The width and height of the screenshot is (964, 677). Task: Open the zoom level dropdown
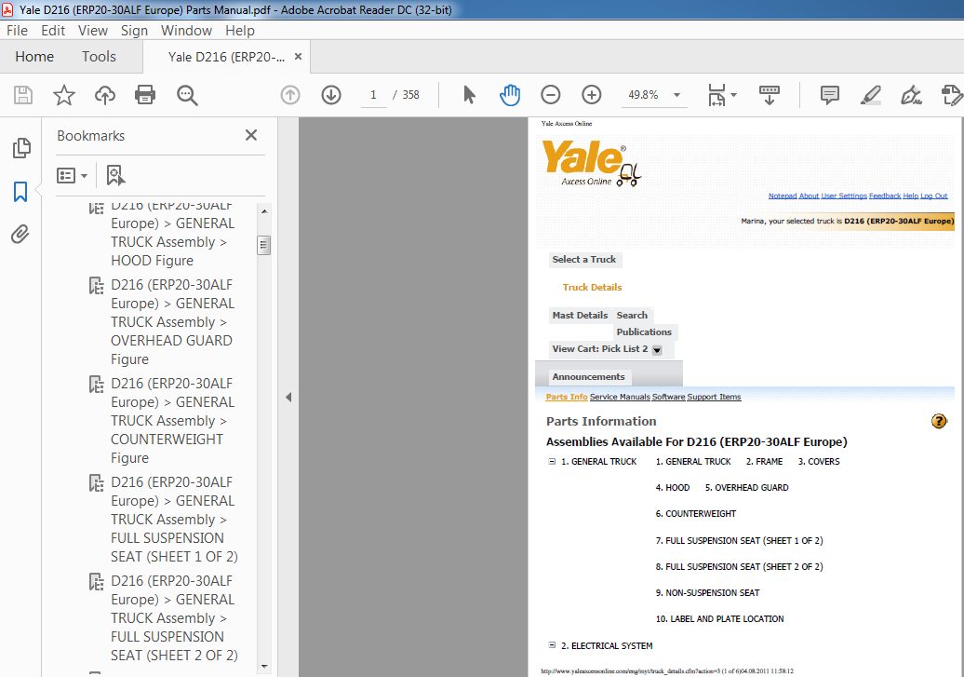[x=676, y=95]
